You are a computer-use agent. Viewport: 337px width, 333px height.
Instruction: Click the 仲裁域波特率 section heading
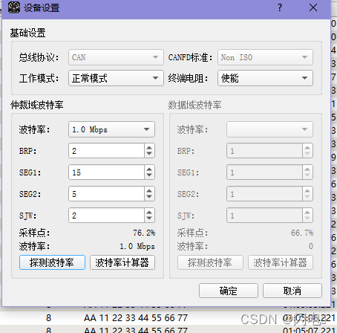click(x=37, y=105)
